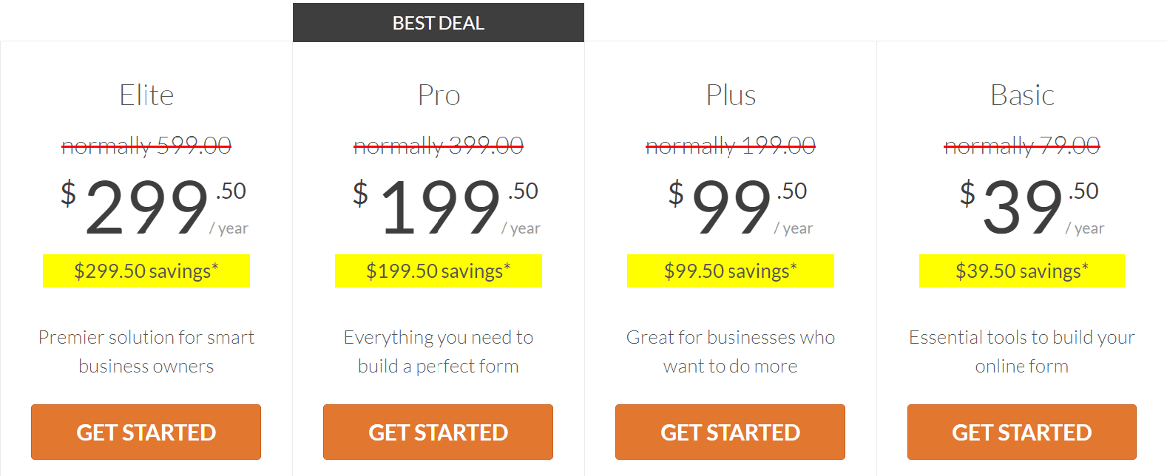Click the crossed-out normally 399.00 price
The width and height of the screenshot is (1167, 476).
439,146
